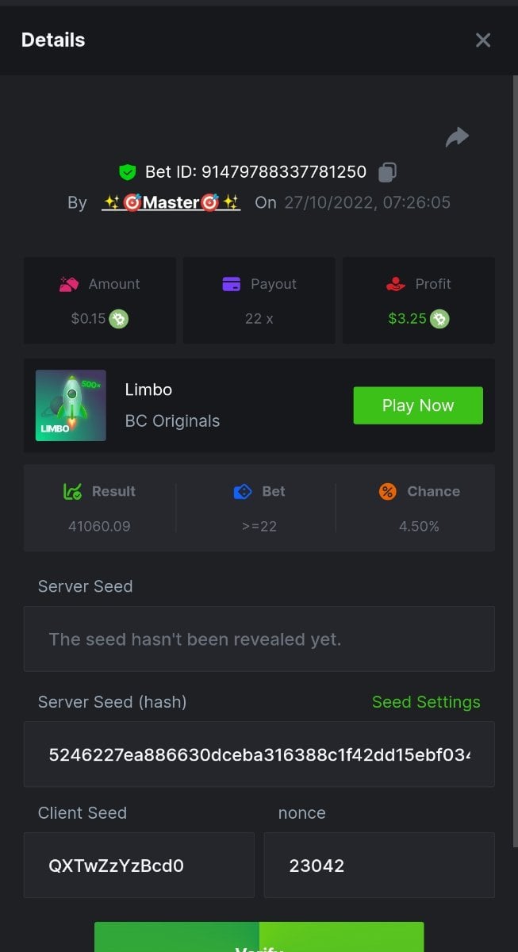Viewport: 518px width, 952px height.
Task: Click the Client Seed input field
Action: [139, 866]
